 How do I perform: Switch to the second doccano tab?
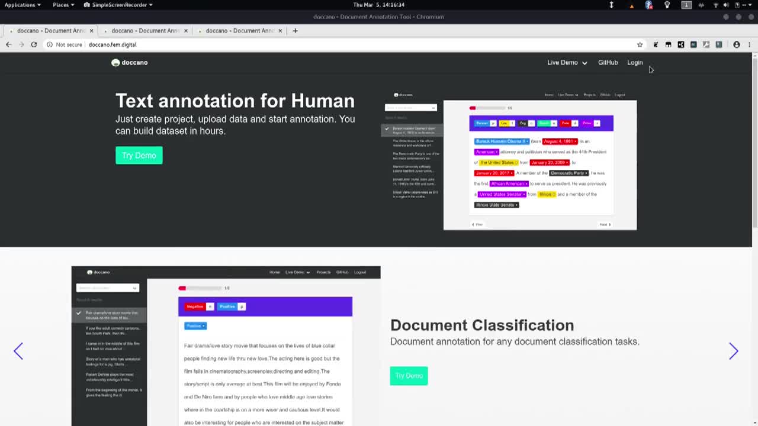point(146,31)
